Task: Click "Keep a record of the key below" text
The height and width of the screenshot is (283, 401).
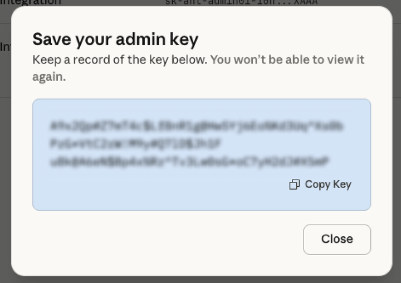Action: click(x=120, y=59)
